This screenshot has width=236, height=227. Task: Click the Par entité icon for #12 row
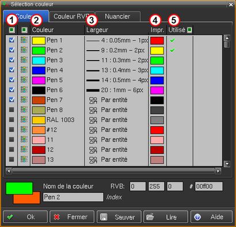tap(93, 130)
